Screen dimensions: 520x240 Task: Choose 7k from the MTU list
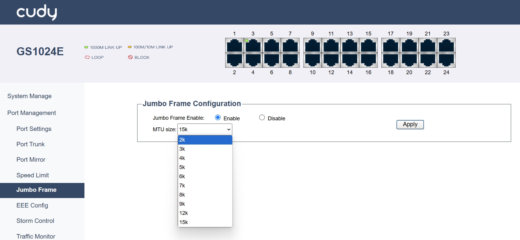205,186
